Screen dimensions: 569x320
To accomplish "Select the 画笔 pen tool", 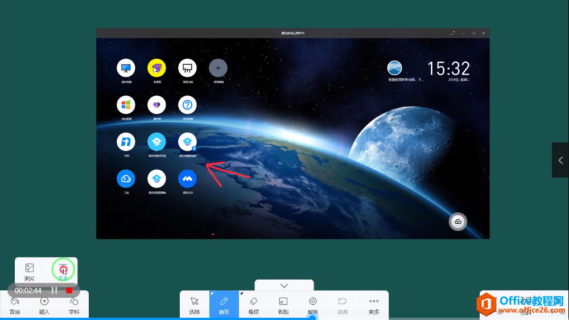I will [x=224, y=305].
